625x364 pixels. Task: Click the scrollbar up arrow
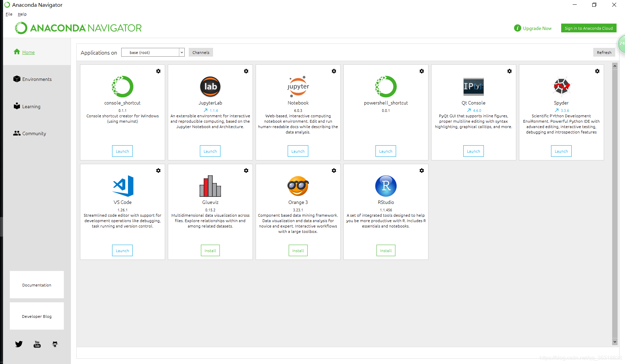click(615, 66)
